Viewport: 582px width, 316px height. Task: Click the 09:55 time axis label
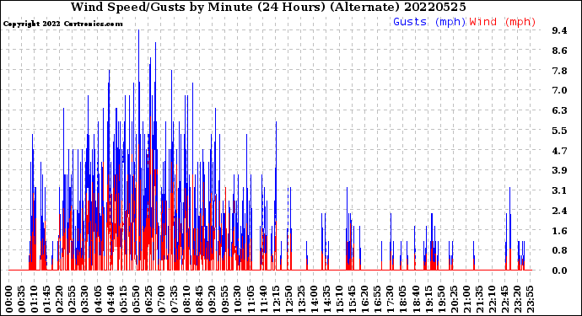224,299
